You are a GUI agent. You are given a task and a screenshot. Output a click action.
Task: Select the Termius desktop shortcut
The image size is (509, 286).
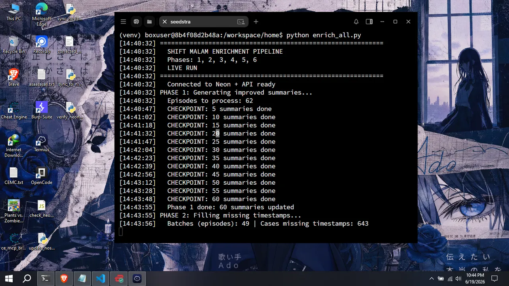click(42, 143)
